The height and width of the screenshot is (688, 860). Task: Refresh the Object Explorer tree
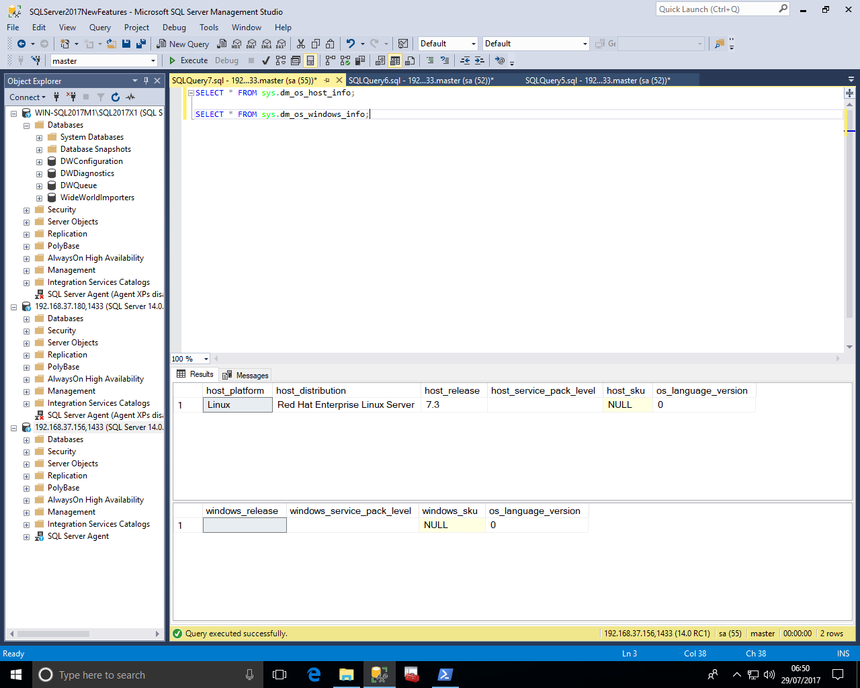[x=116, y=97]
